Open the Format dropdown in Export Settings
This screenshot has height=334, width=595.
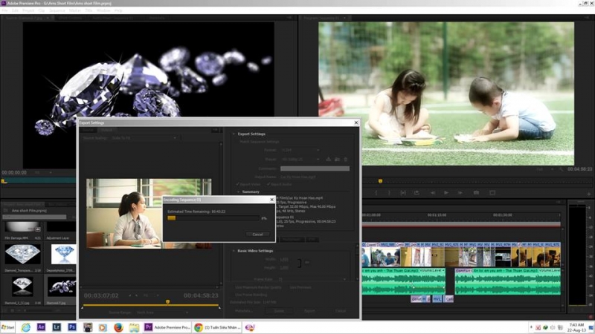pyautogui.click(x=300, y=151)
